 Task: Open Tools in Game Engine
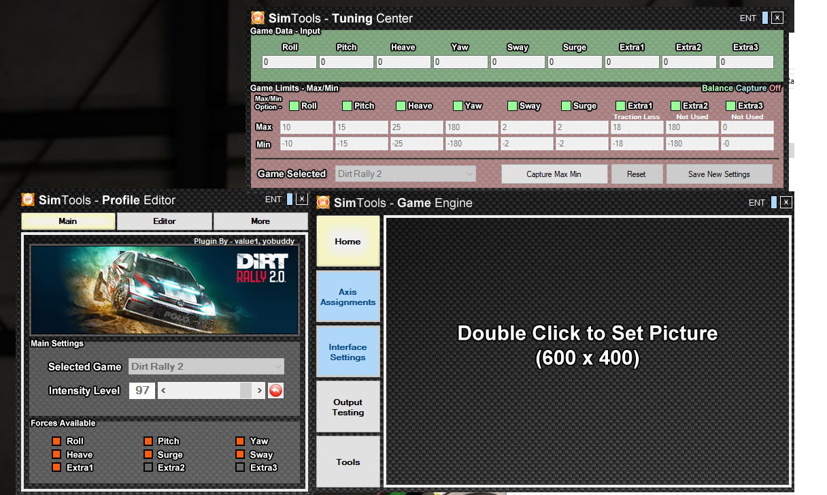pos(348,462)
